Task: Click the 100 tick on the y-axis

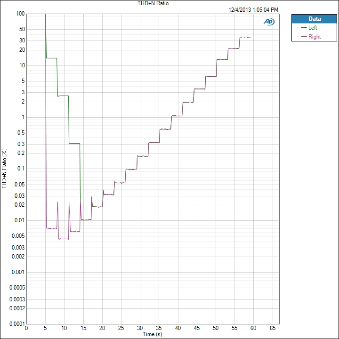Action: click(20, 14)
